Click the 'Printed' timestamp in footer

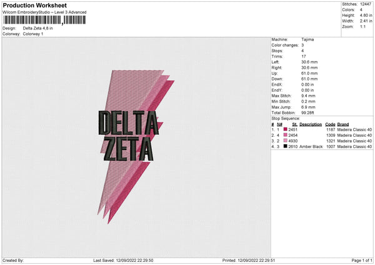[249, 260]
